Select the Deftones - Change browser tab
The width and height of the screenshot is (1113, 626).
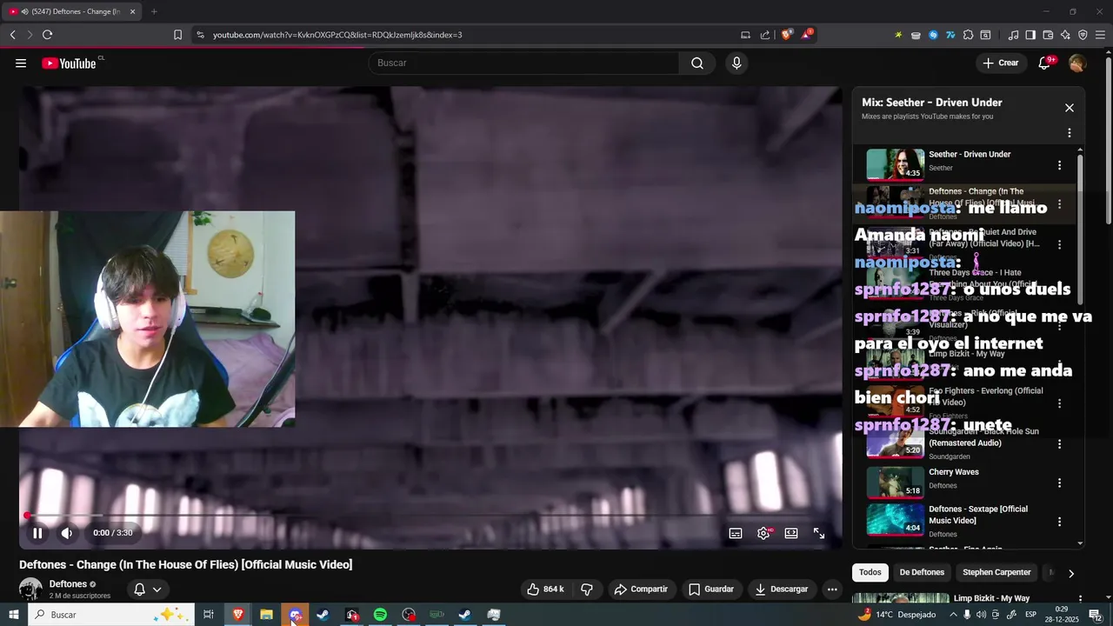pos(73,11)
